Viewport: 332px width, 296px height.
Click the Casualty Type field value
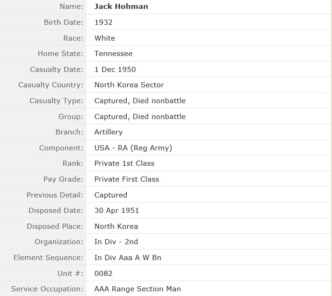click(140, 101)
